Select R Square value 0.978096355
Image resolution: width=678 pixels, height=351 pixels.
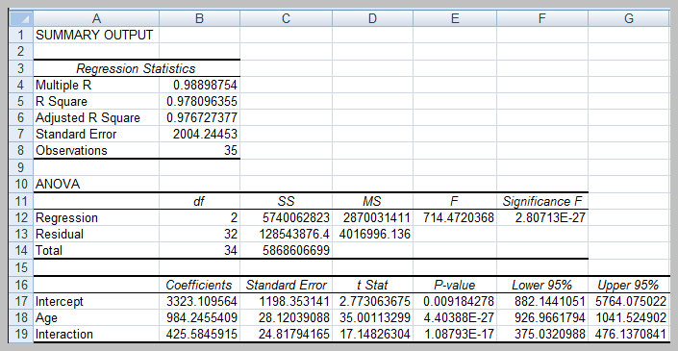click(x=199, y=101)
